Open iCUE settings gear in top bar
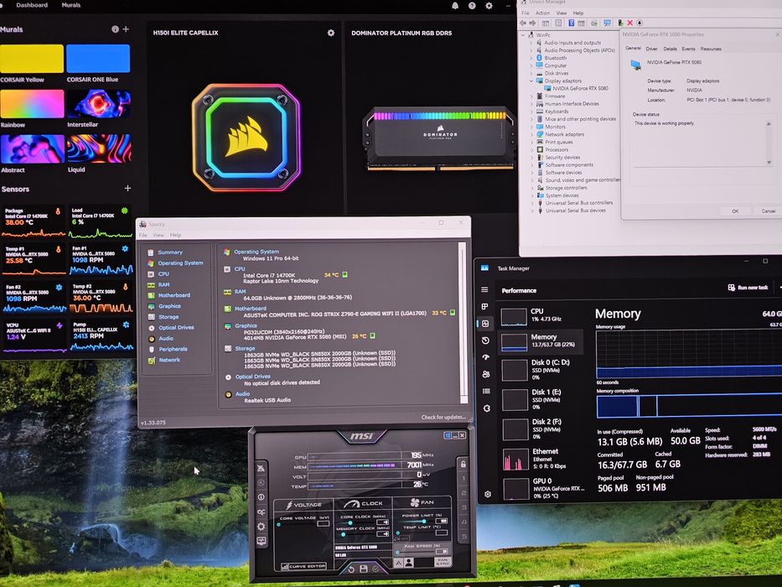Viewport: 782px width, 587px height. pos(489,6)
